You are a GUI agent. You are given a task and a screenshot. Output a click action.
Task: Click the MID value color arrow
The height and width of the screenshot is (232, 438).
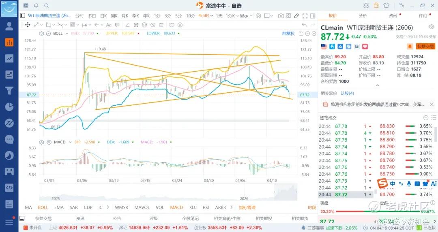97,34
